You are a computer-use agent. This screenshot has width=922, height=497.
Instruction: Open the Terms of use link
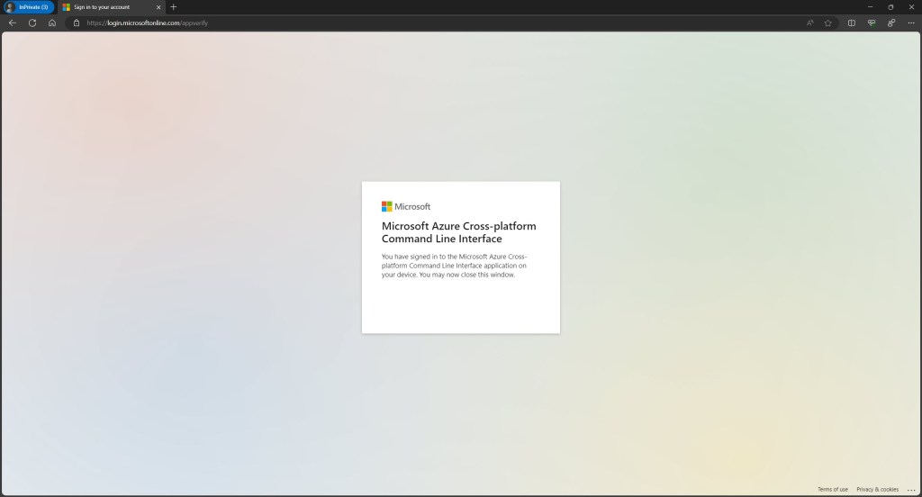click(832, 489)
